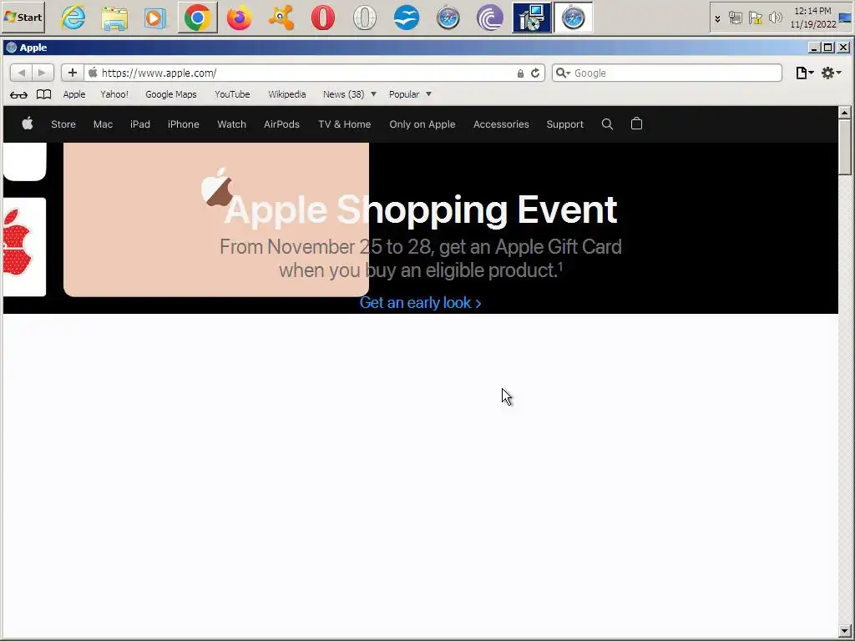Open the search engine chooser magnifier dropdown
This screenshot has height=641, width=855.
(563, 73)
